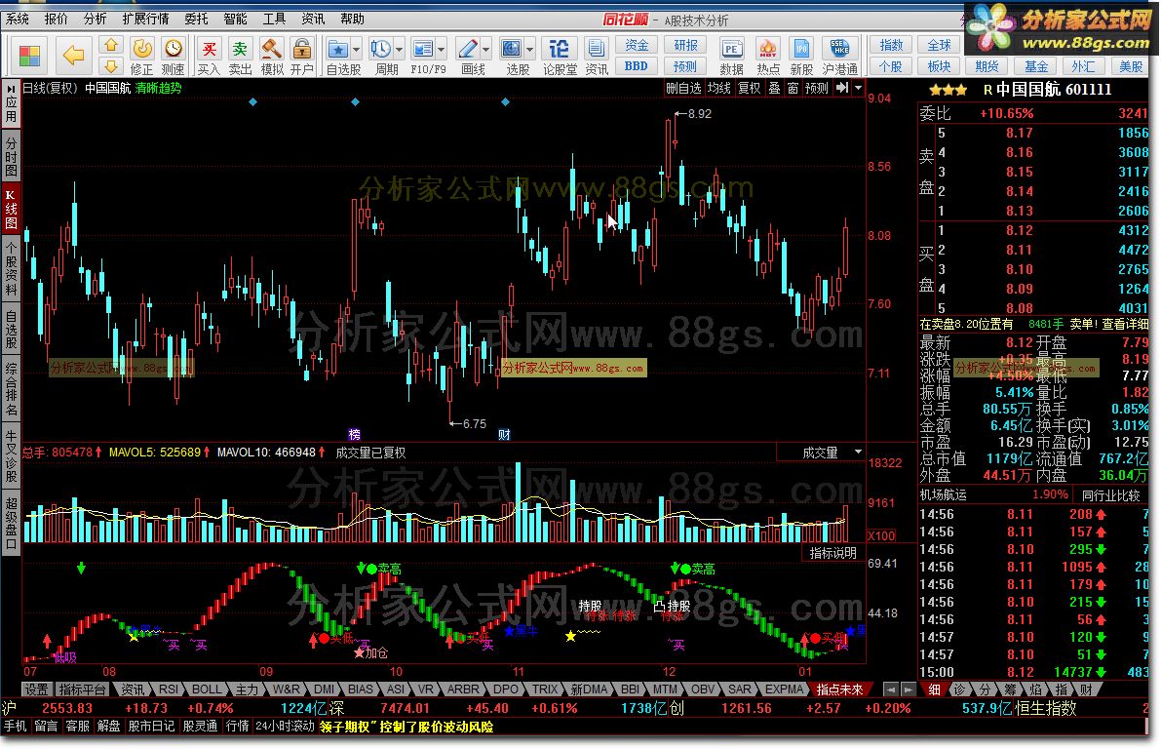
Task: Open the 自选股 watchlist star icon
Action: (x=338, y=51)
